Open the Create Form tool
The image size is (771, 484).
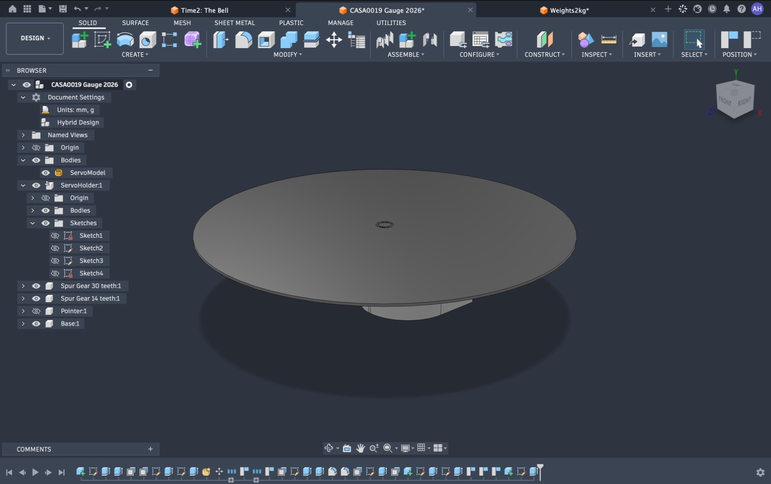(x=192, y=39)
